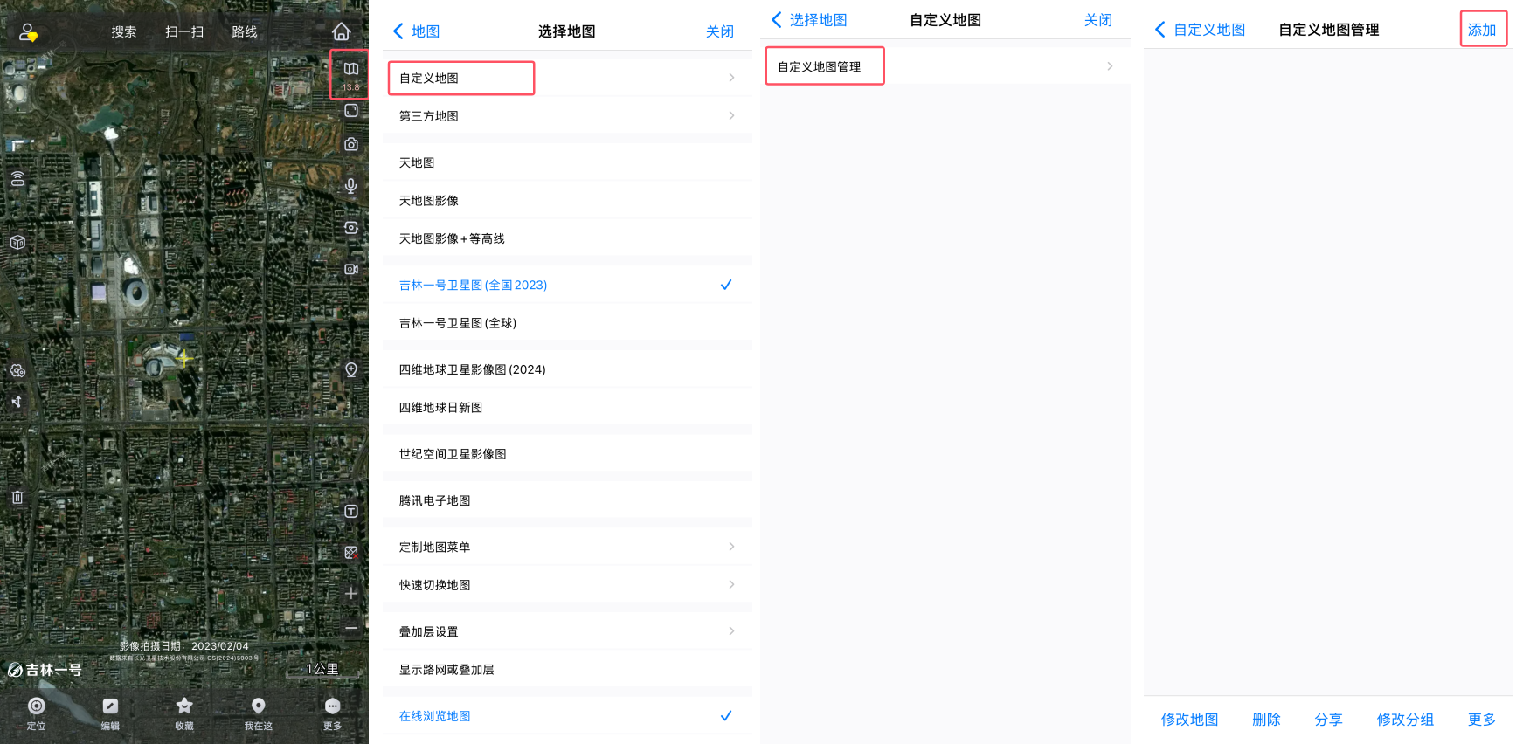
Task: Tap the video record icon
Action: pyautogui.click(x=351, y=269)
